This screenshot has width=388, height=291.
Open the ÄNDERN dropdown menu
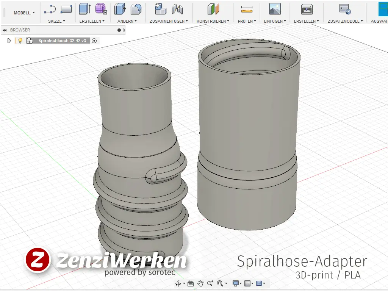click(127, 21)
